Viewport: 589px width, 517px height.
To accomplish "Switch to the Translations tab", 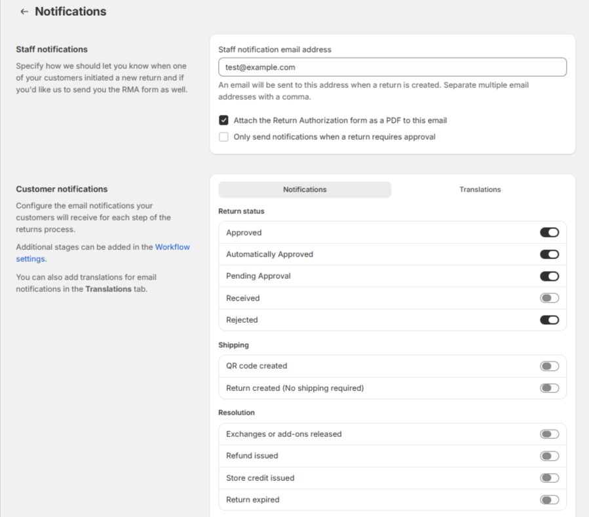I will tap(480, 190).
